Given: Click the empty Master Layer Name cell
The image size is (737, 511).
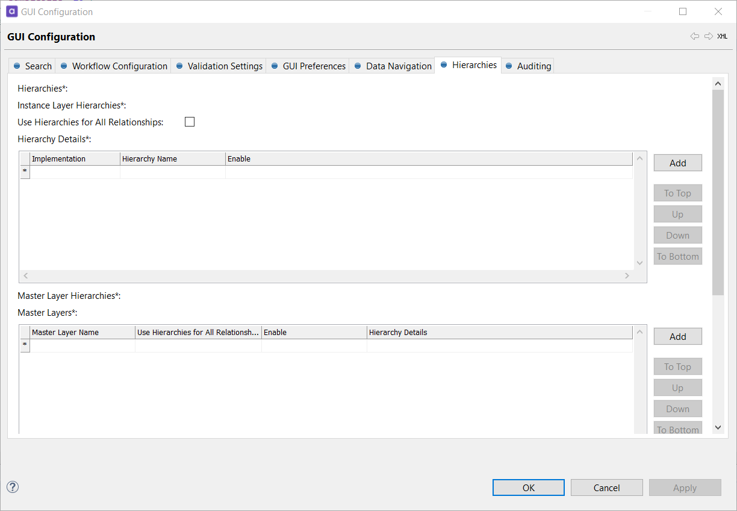Looking at the screenshot, I should point(81,345).
